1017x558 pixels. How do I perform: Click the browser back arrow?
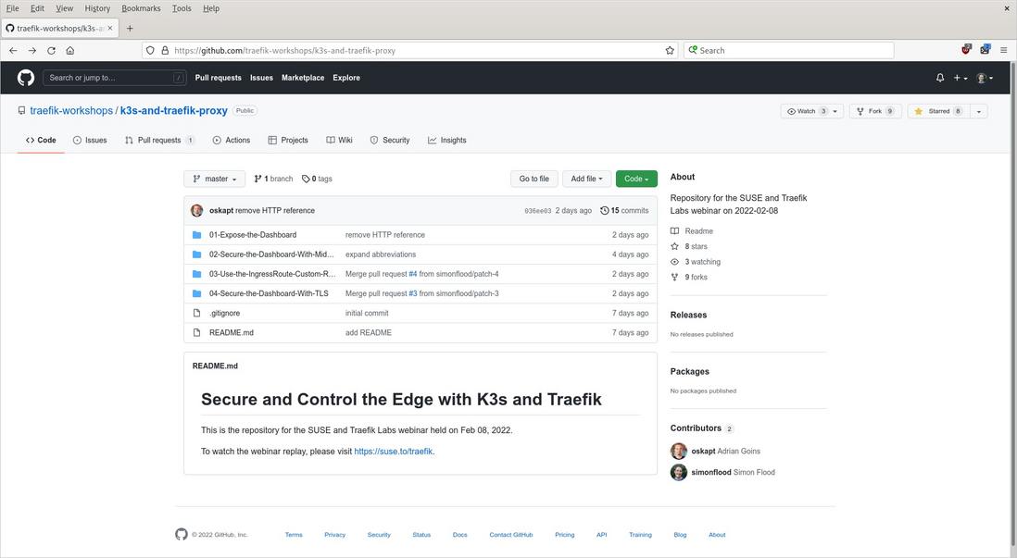tap(13, 51)
